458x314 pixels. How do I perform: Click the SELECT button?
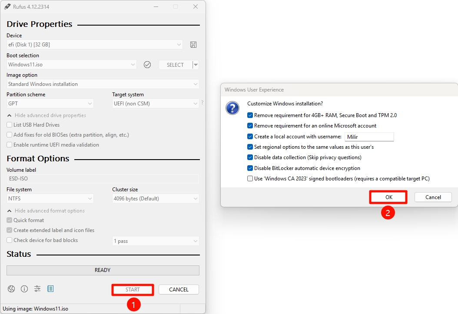(175, 65)
